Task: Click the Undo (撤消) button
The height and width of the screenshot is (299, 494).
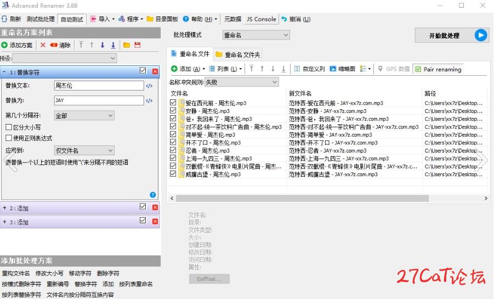Action: pos(296,19)
